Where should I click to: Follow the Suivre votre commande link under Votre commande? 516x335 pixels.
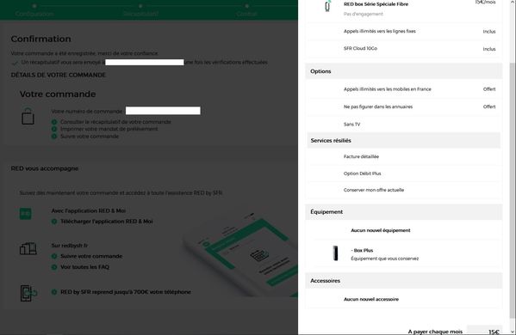pyautogui.click(x=90, y=137)
